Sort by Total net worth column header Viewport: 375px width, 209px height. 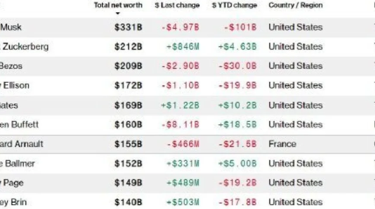coord(118,5)
